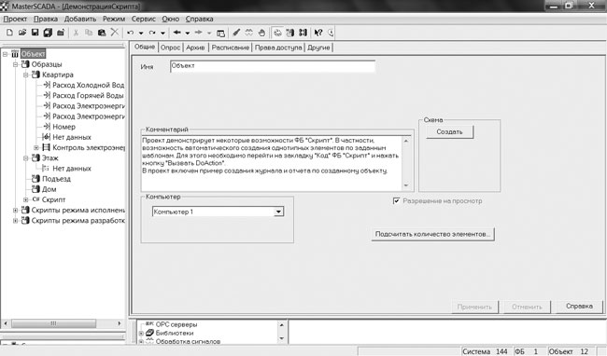Click the Отменить button

pos(527,307)
